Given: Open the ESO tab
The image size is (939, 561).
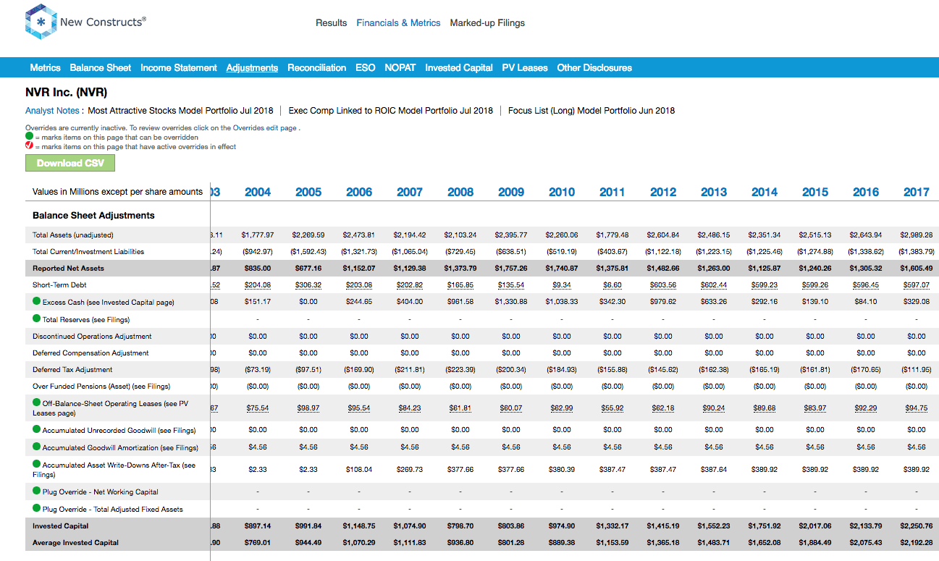Looking at the screenshot, I should click(x=366, y=67).
